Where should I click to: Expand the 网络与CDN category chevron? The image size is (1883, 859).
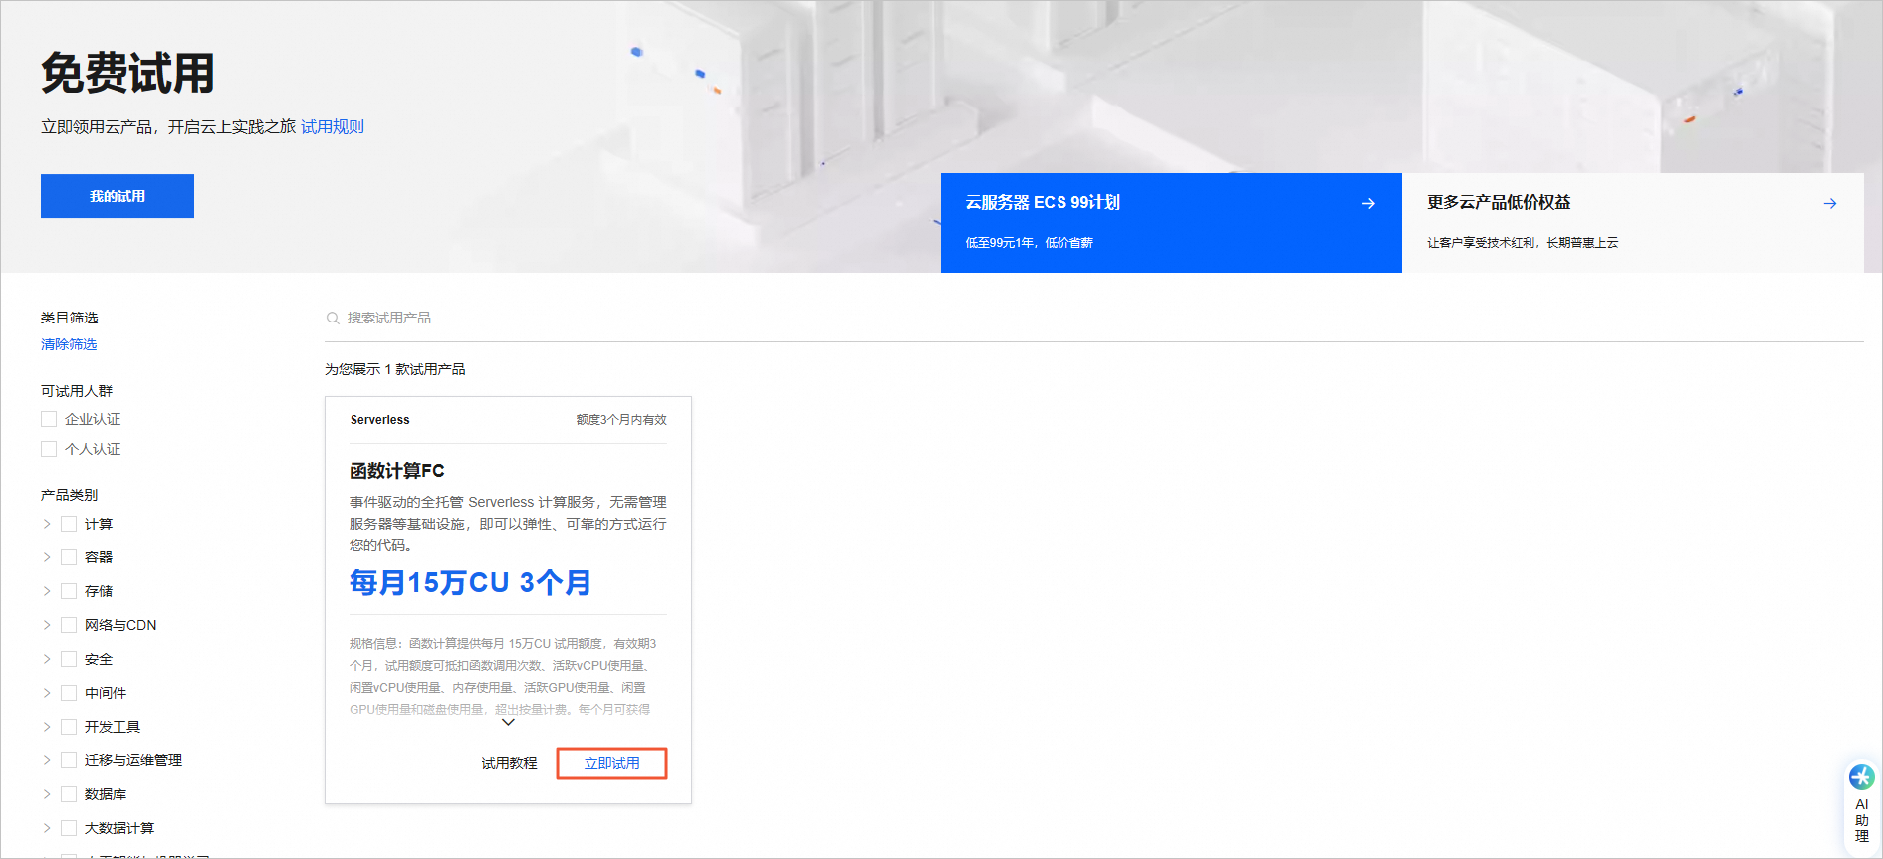click(x=46, y=625)
